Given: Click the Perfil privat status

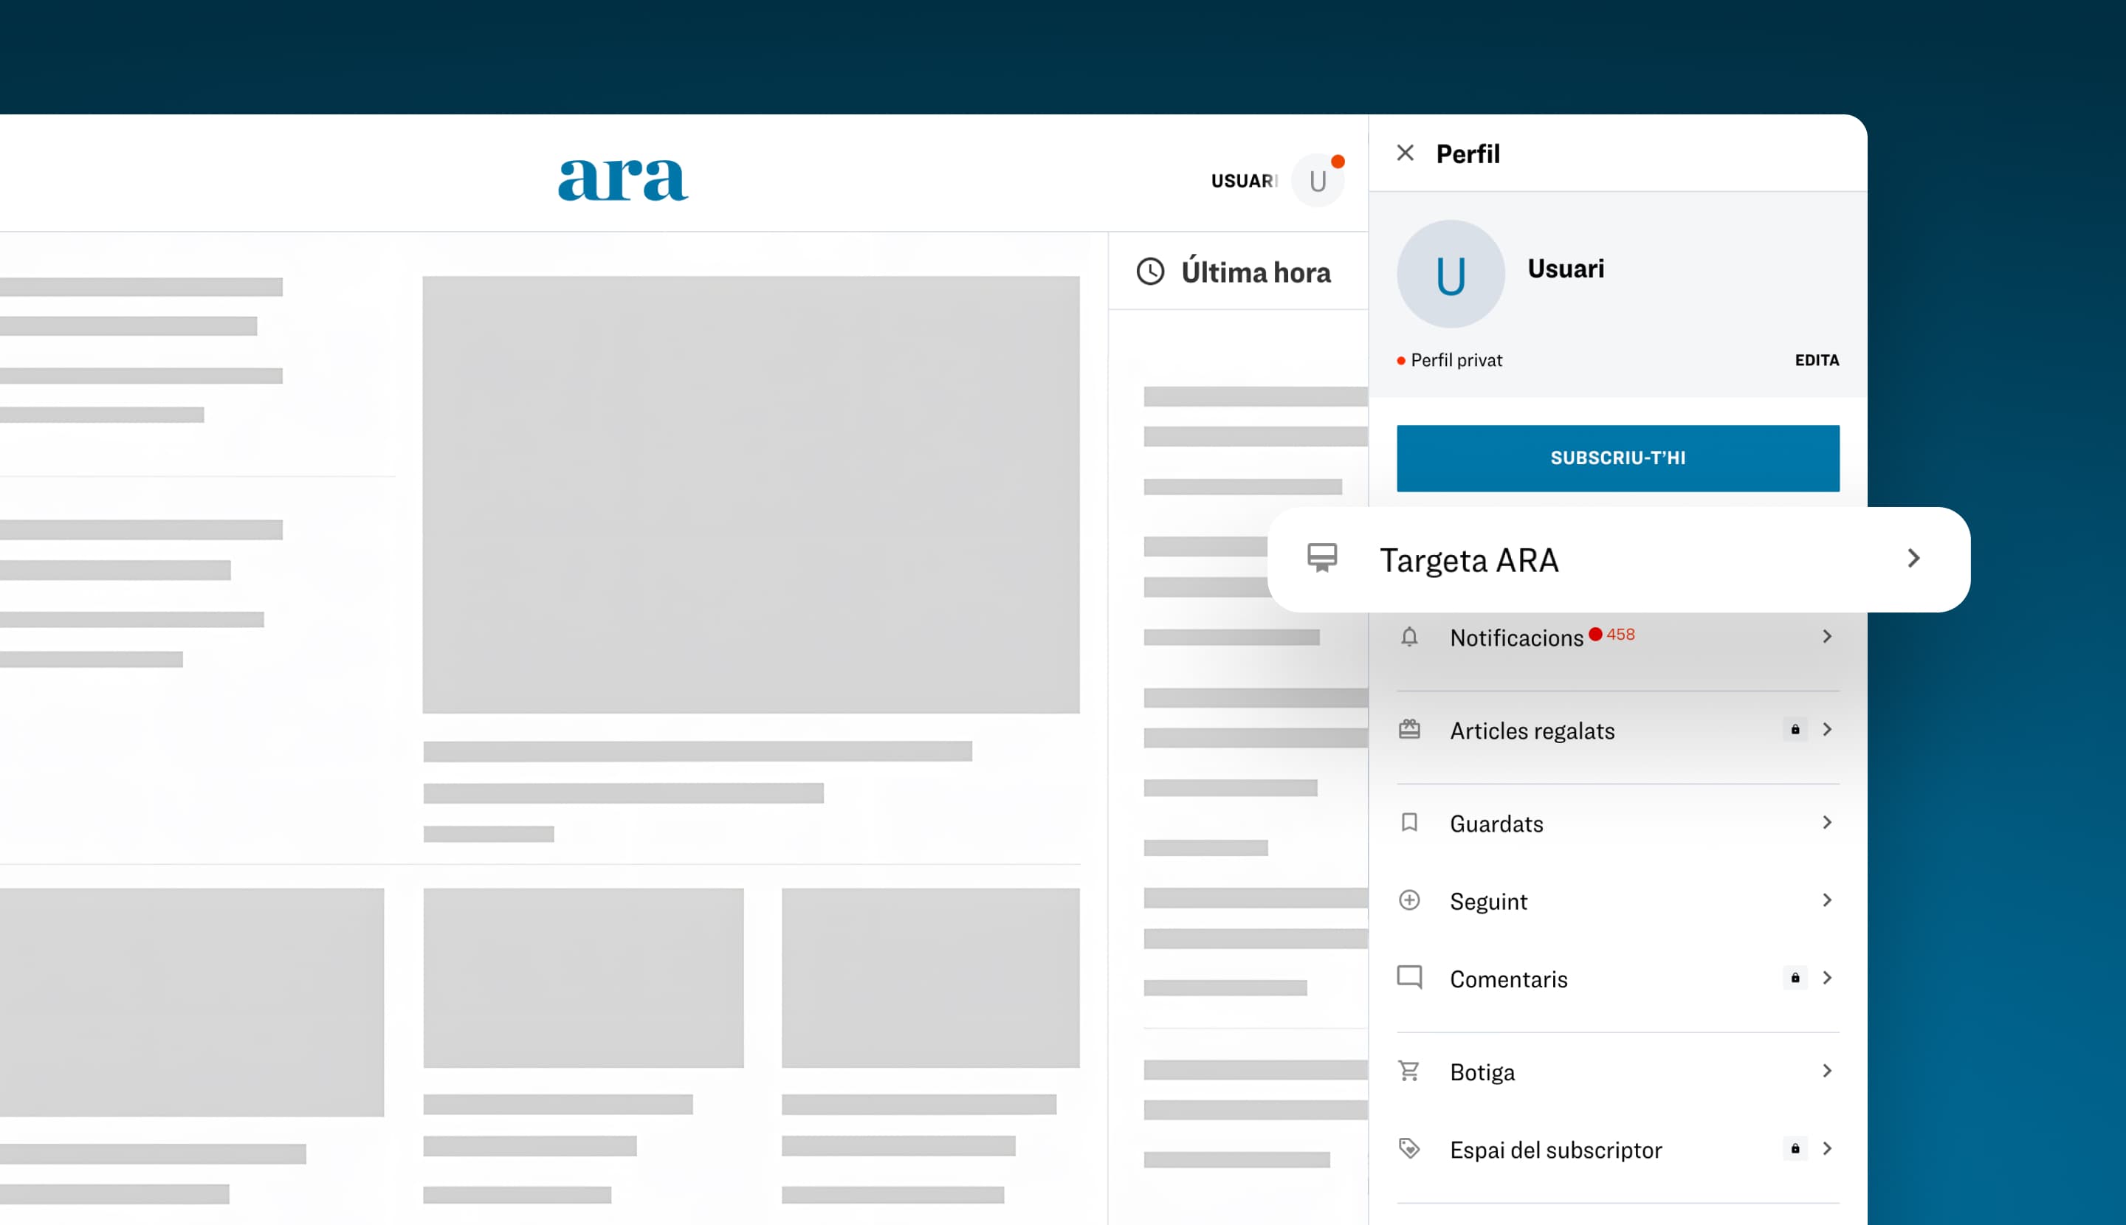Looking at the screenshot, I should 1449,360.
